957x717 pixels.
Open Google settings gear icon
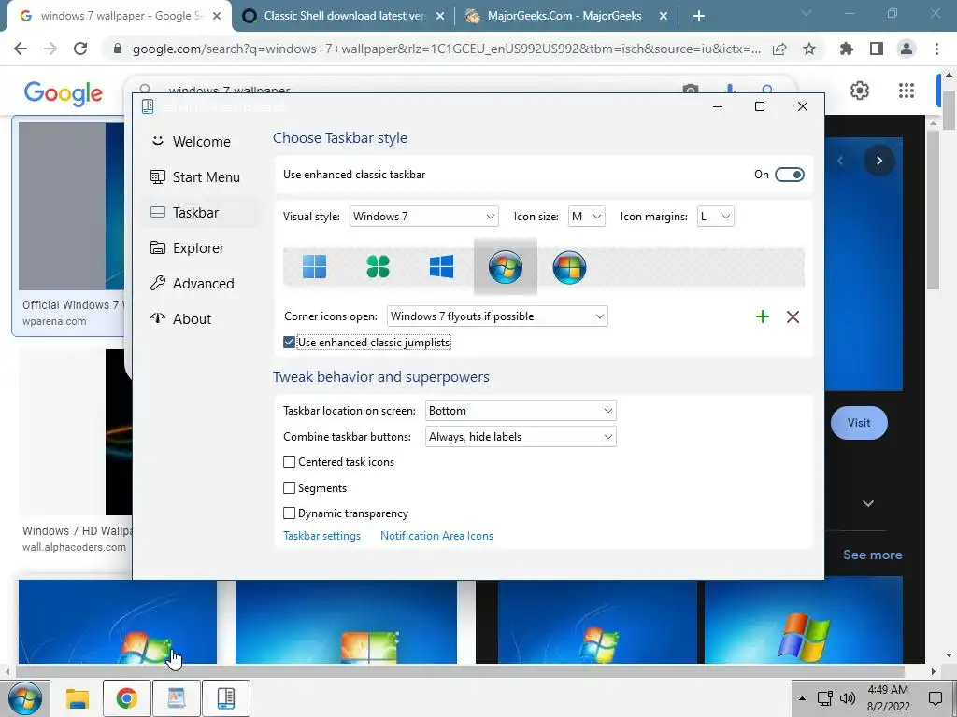[860, 91]
